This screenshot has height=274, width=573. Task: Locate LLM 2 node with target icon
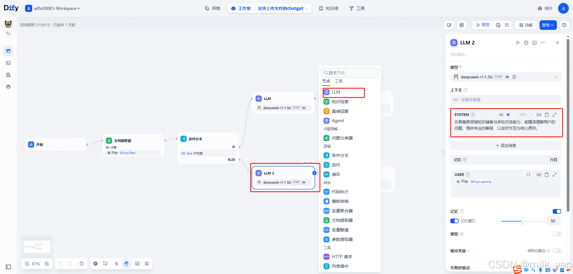click(526, 43)
